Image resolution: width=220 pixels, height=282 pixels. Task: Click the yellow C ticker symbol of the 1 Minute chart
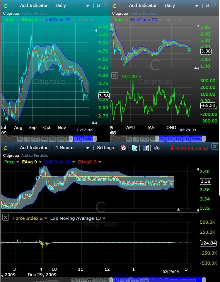tap(5, 148)
